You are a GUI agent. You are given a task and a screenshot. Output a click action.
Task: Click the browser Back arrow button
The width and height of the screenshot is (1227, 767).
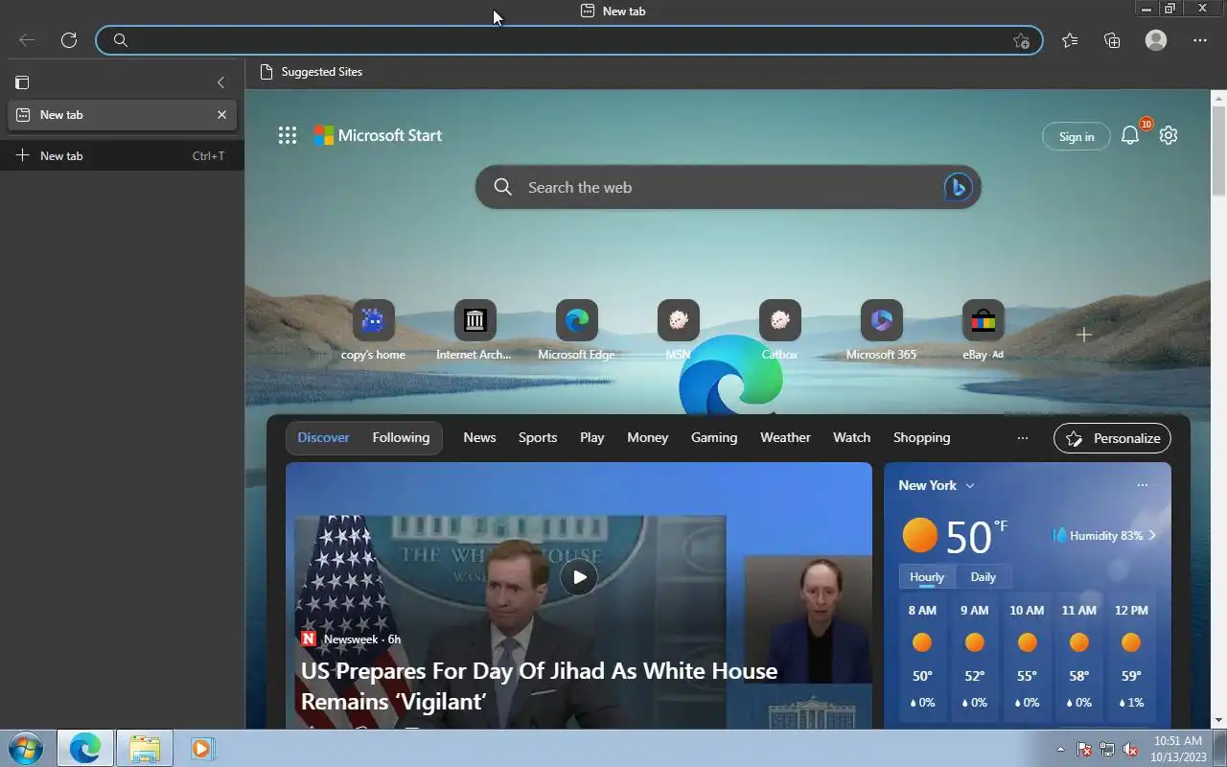pos(27,40)
